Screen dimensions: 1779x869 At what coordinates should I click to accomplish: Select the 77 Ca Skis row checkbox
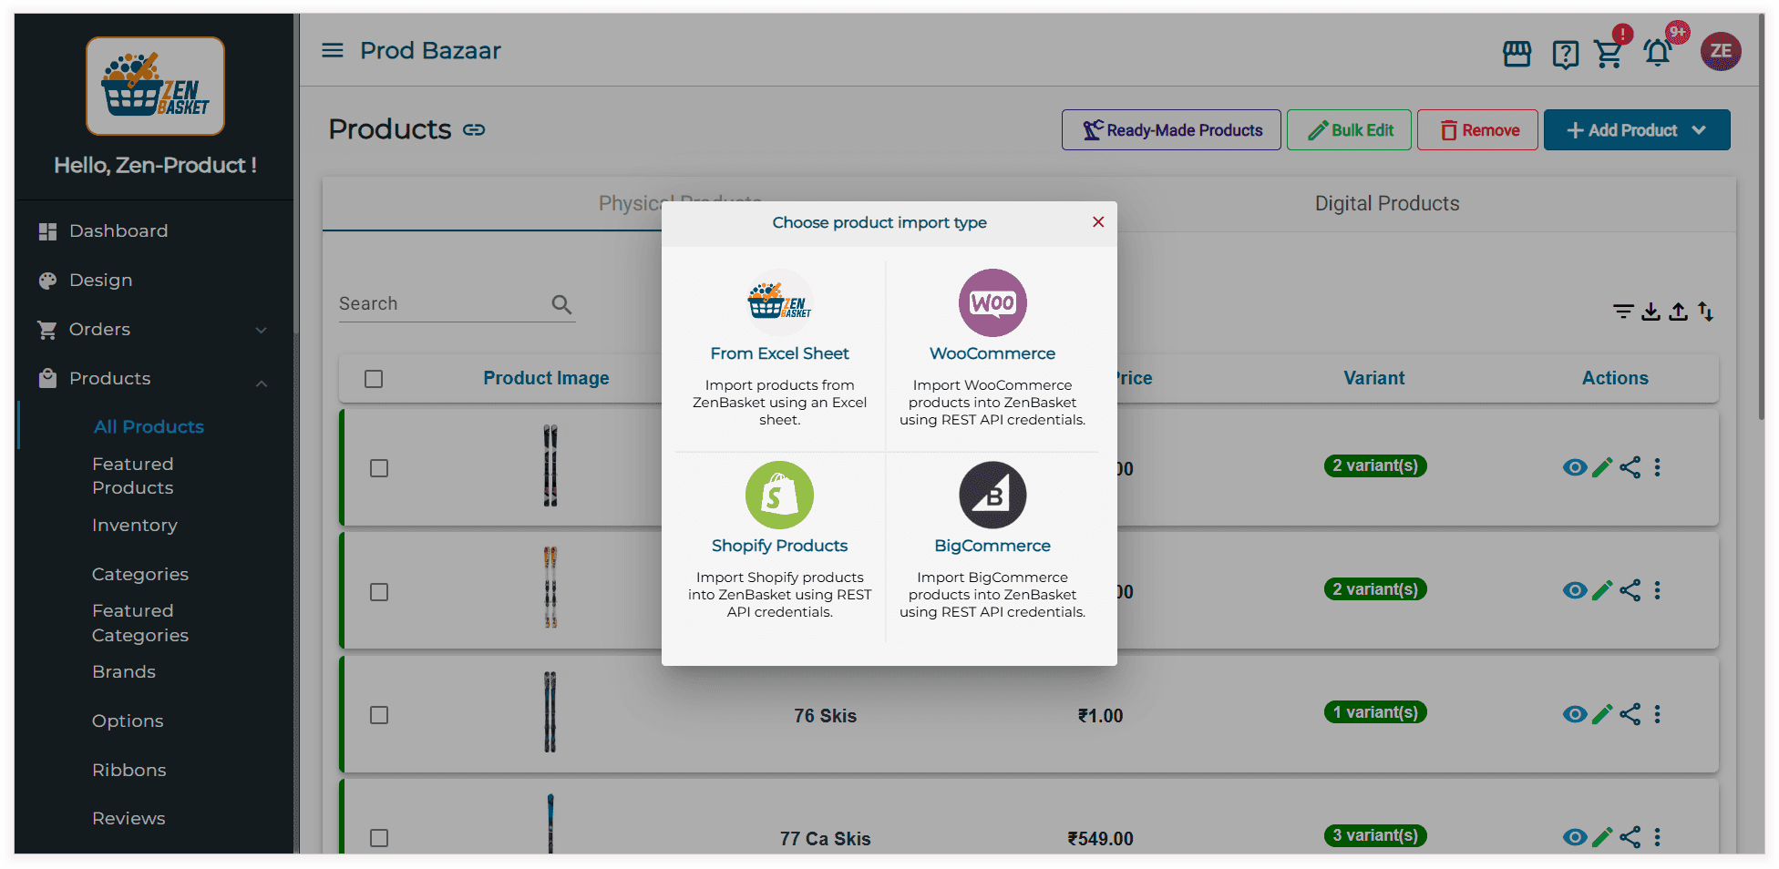[x=379, y=838]
